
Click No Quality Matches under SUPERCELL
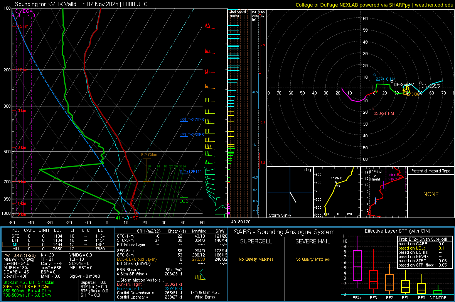click(256, 259)
